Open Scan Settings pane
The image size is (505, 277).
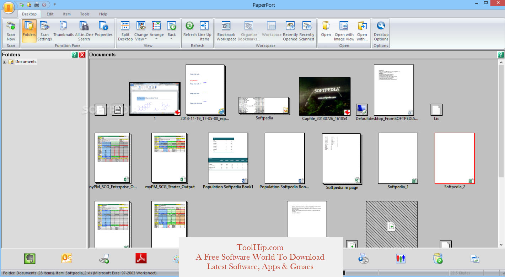44,31
